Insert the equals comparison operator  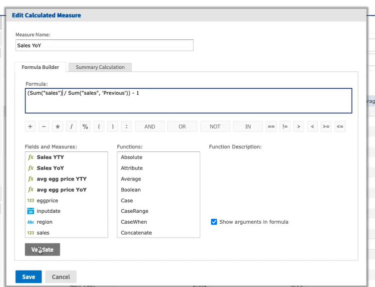(271, 127)
